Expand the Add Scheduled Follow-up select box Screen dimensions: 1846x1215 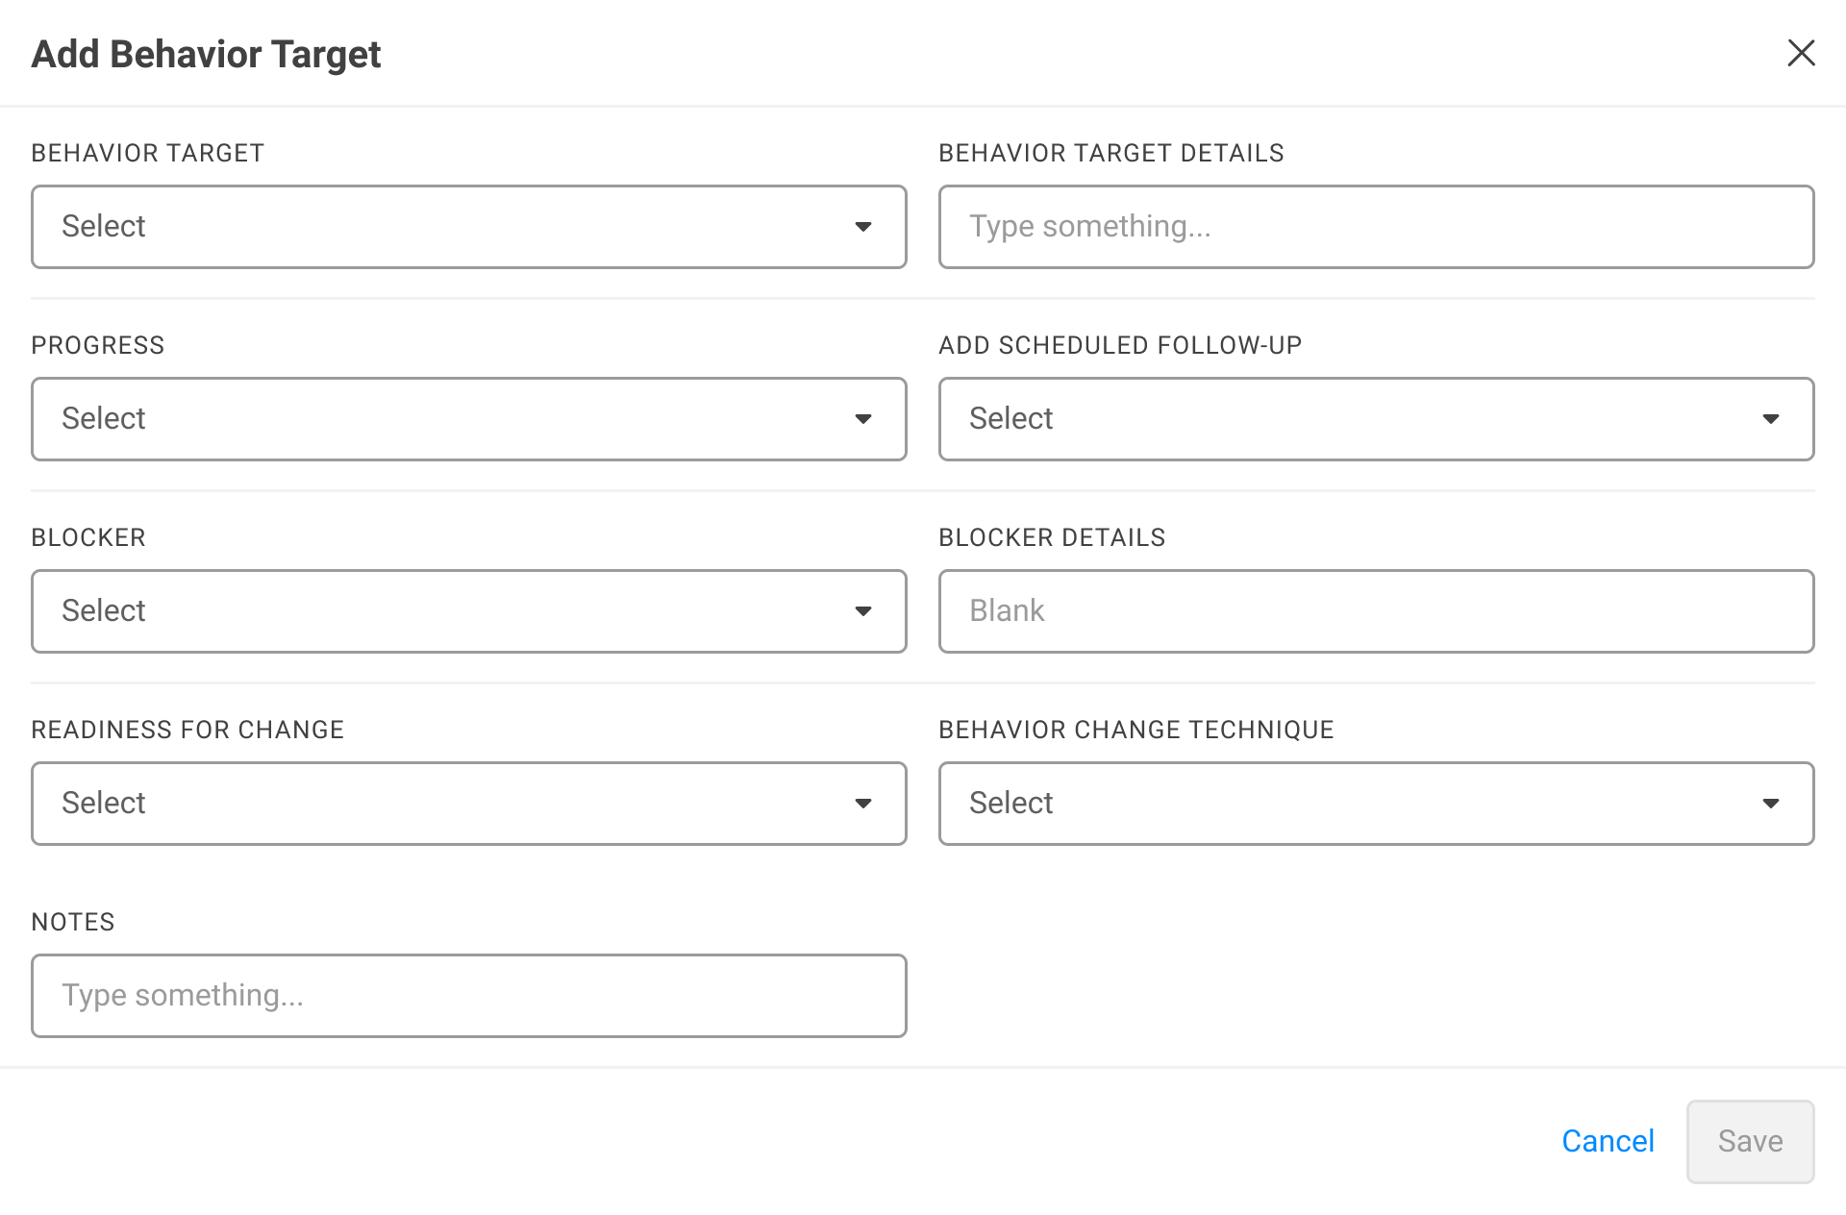(x=1346, y=419)
